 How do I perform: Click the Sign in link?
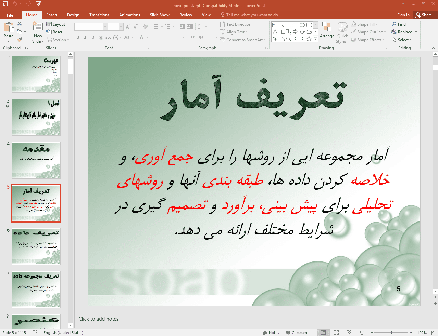[403, 15]
